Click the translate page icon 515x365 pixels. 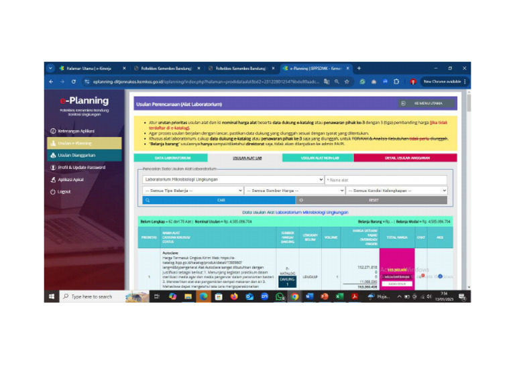coord(327,82)
